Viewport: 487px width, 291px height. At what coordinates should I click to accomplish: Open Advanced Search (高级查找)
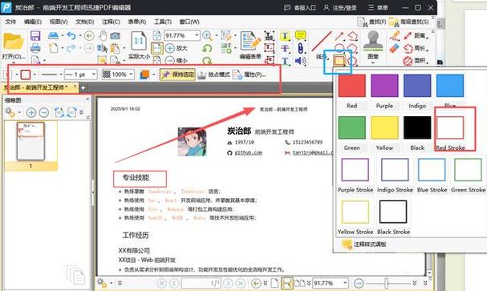408,22
